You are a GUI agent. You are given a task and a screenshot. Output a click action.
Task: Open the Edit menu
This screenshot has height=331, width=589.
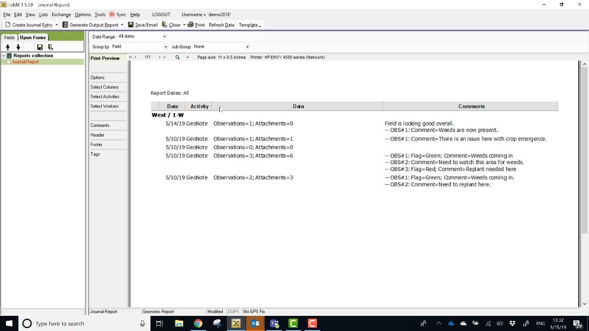point(18,15)
